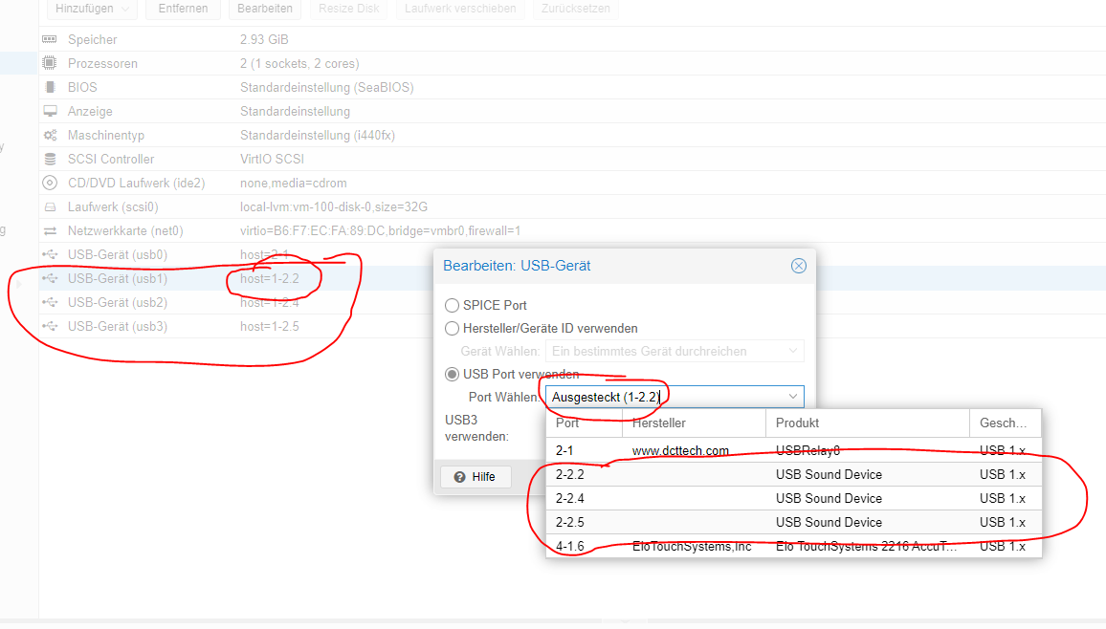The width and height of the screenshot is (1106, 629).
Task: Click the USB icon of usb1 row
Action: coord(50,279)
